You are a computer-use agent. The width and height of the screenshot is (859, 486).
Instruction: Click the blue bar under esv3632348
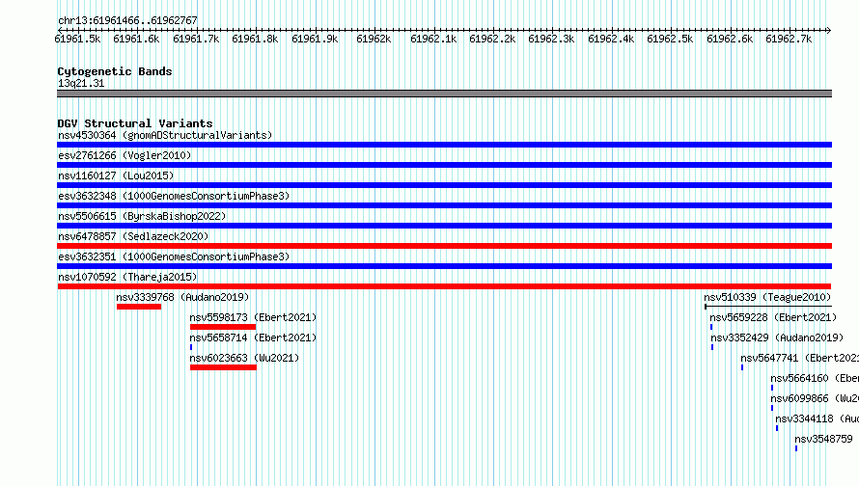point(444,205)
